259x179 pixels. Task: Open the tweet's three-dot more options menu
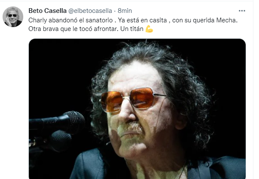tap(242, 11)
